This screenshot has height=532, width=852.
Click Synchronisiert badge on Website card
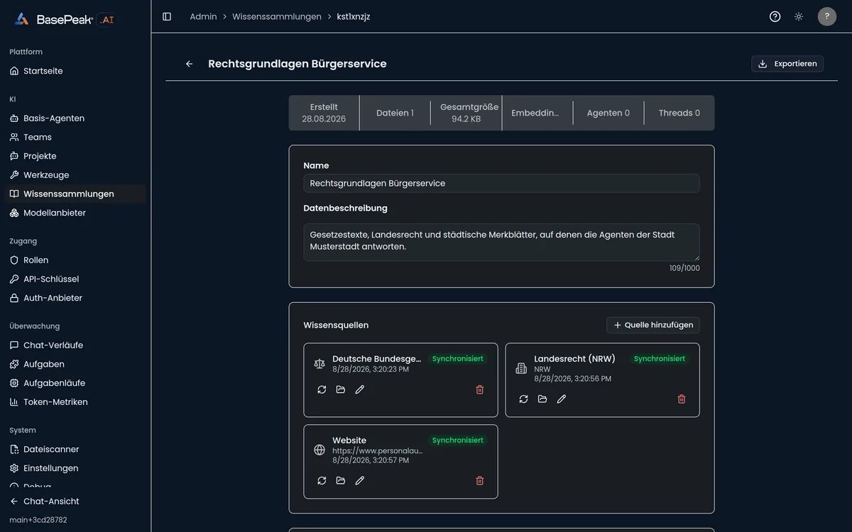pyautogui.click(x=458, y=440)
